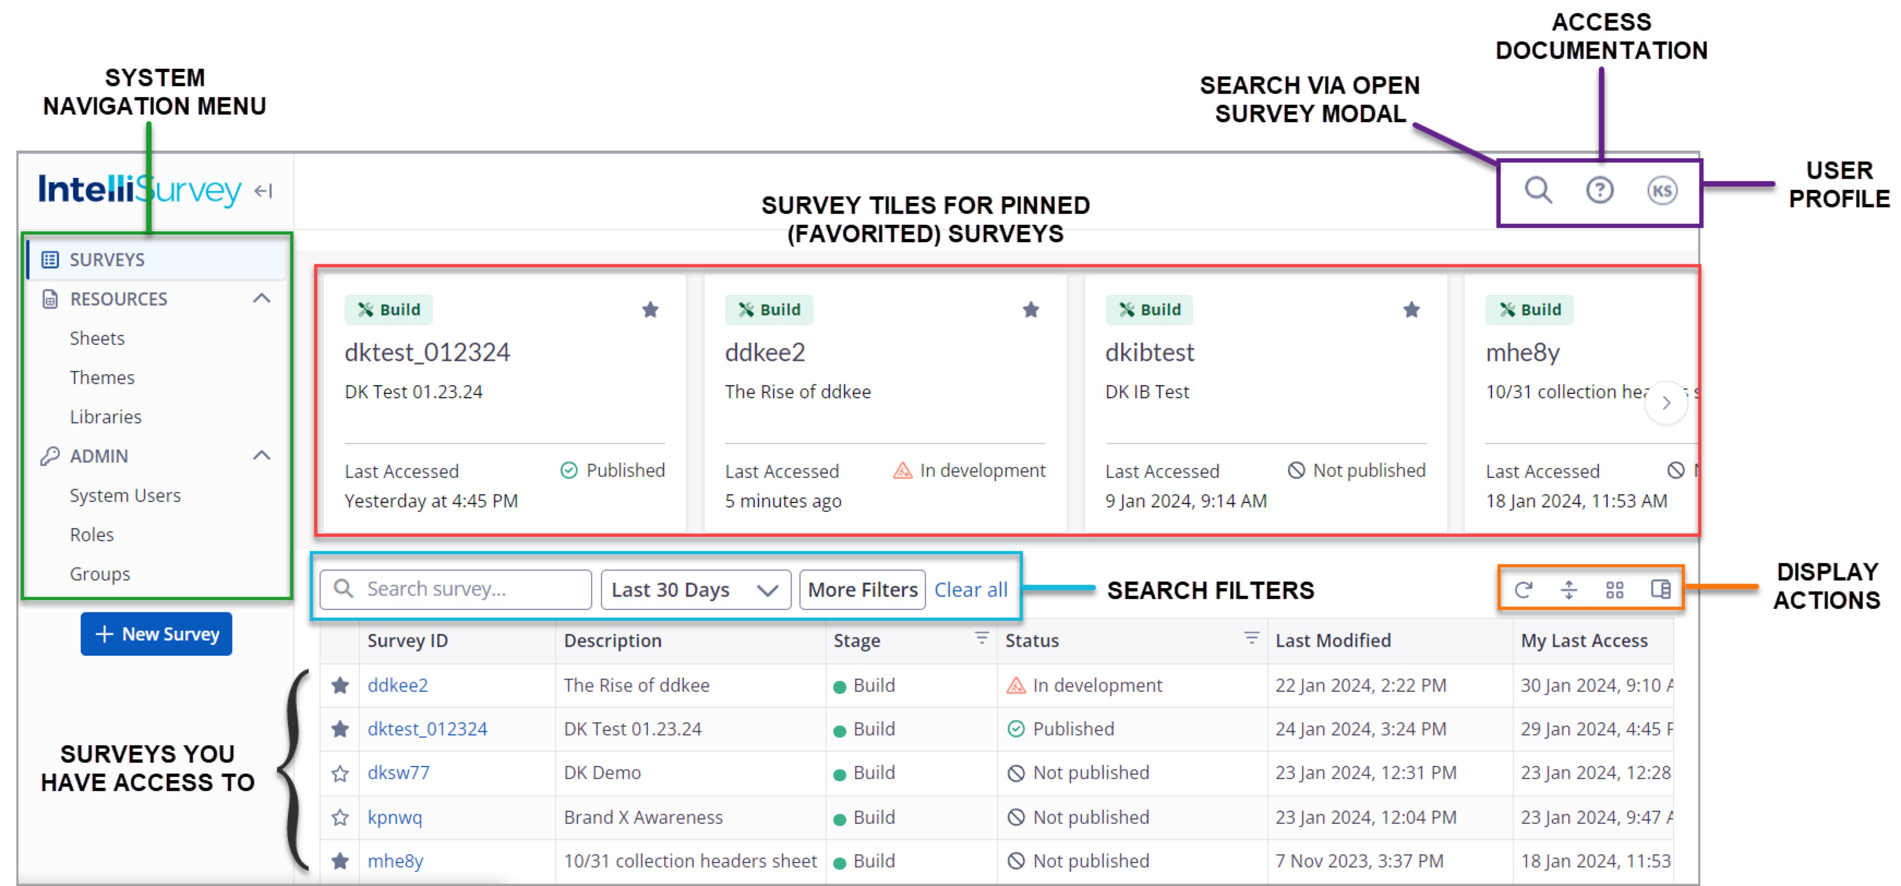Refresh the survey list
Screen dimensions: 1901x886
1523,589
